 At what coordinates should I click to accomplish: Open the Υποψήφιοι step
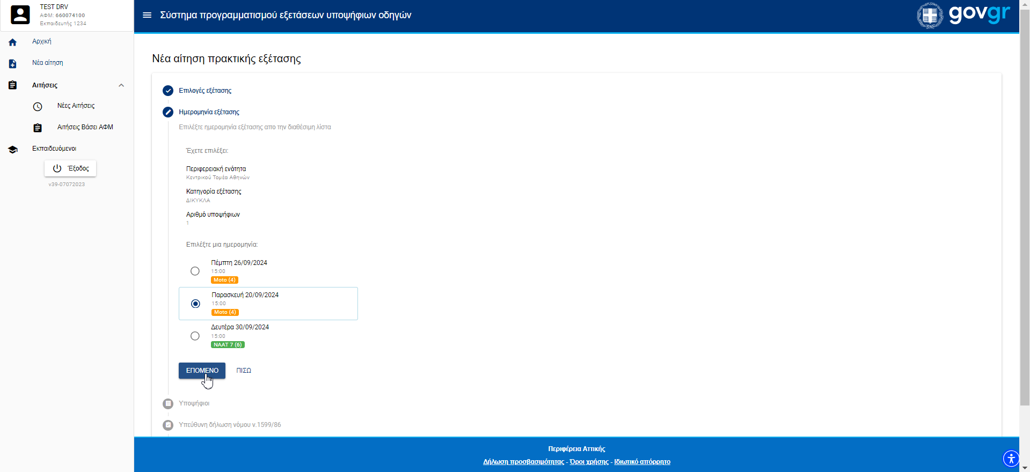point(194,403)
